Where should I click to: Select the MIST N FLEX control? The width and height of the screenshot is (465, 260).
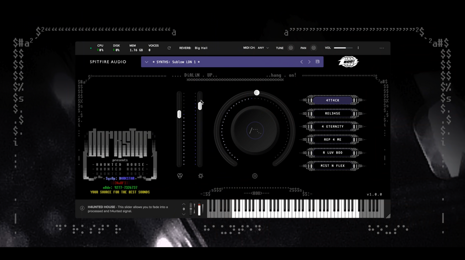(332, 166)
